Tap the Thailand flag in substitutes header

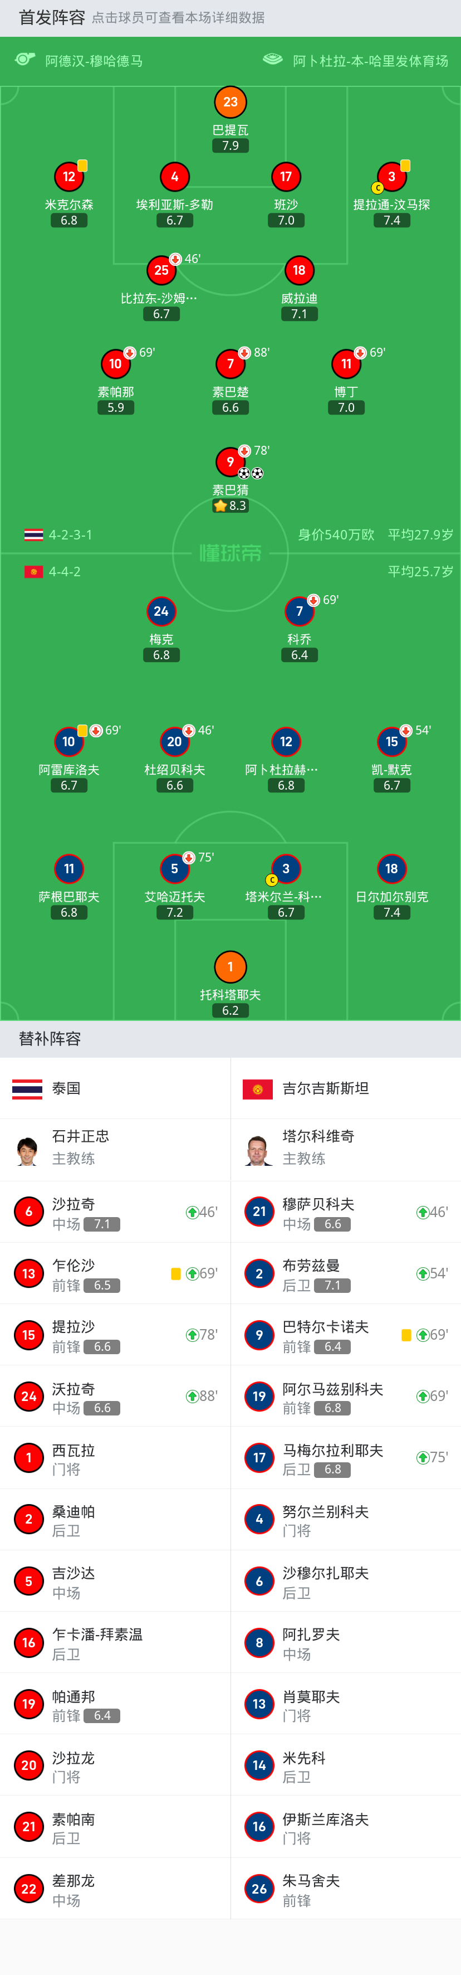(x=28, y=1089)
